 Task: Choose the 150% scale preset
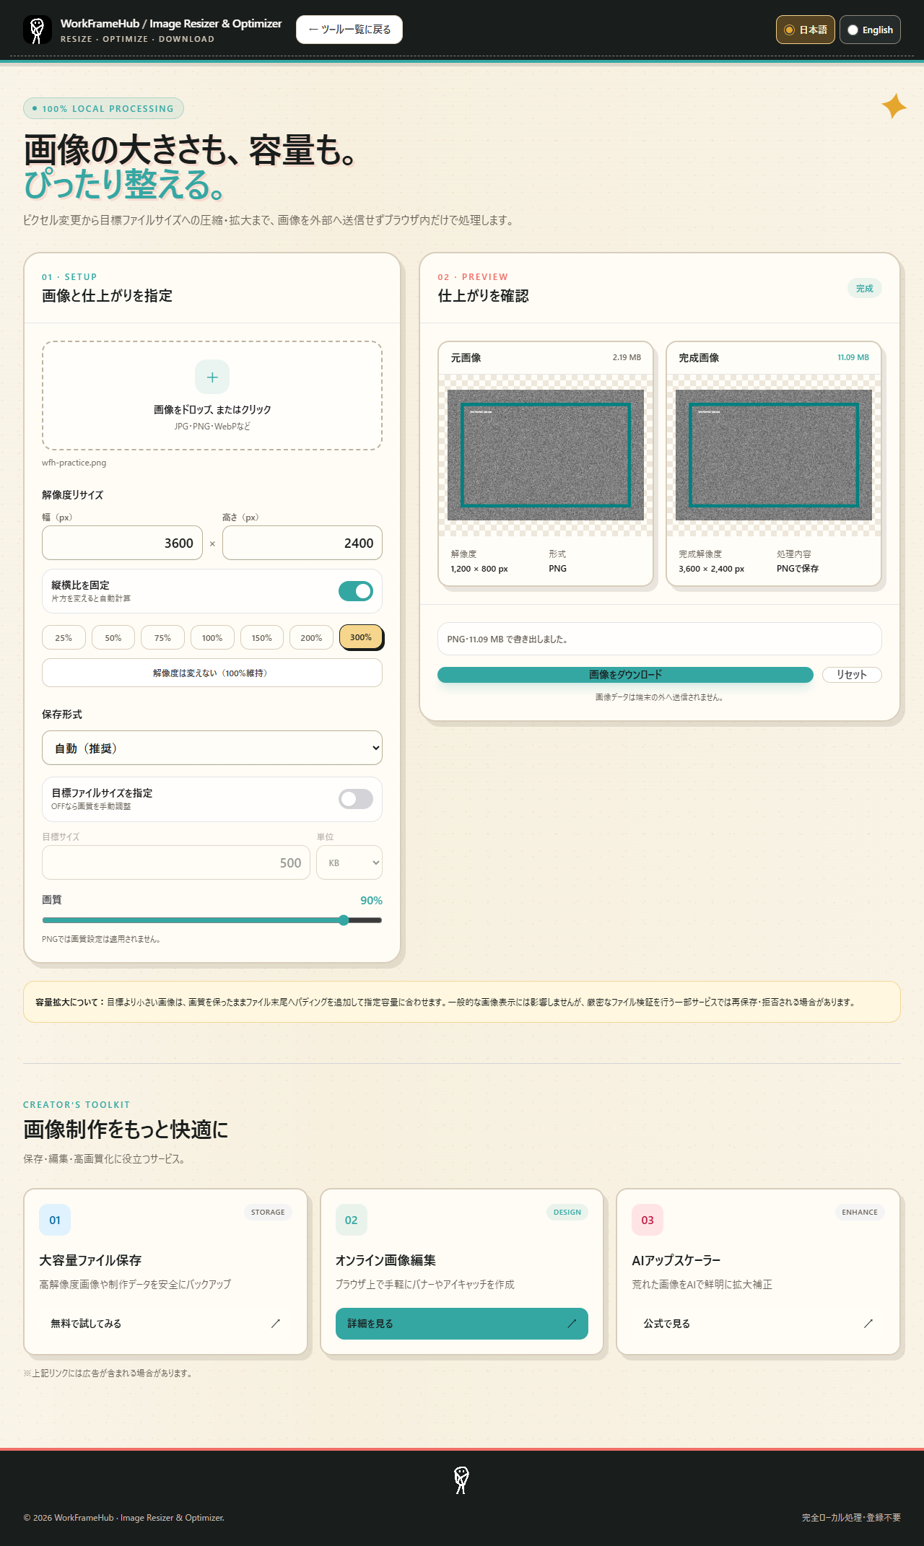pos(262,638)
